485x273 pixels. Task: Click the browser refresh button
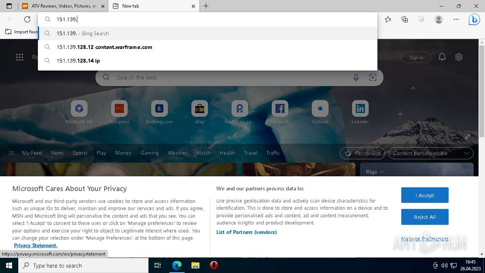27,19
